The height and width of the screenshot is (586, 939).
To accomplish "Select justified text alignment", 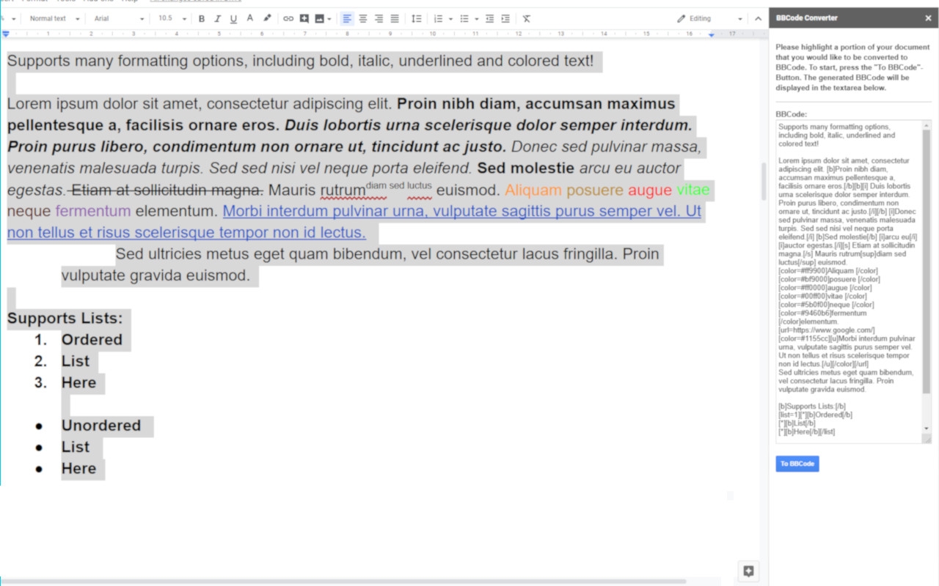I will [395, 18].
